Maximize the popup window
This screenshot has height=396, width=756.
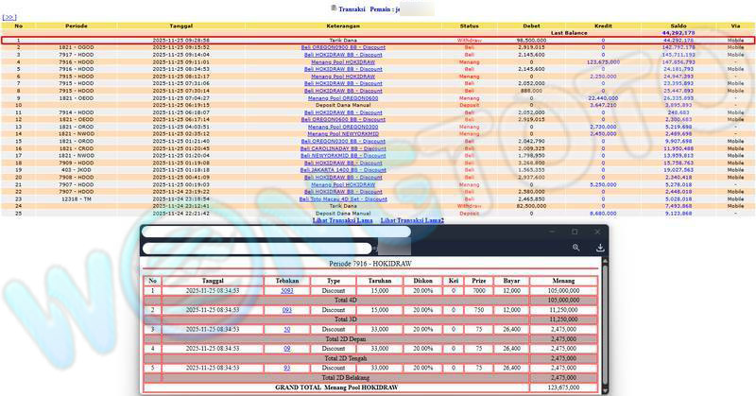(574, 232)
